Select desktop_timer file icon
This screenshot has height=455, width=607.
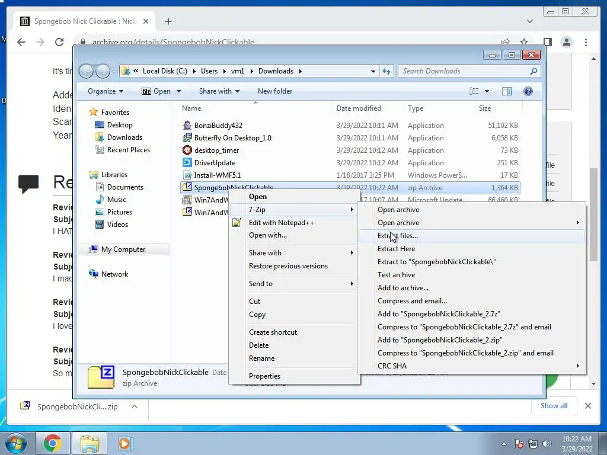pyautogui.click(x=187, y=150)
